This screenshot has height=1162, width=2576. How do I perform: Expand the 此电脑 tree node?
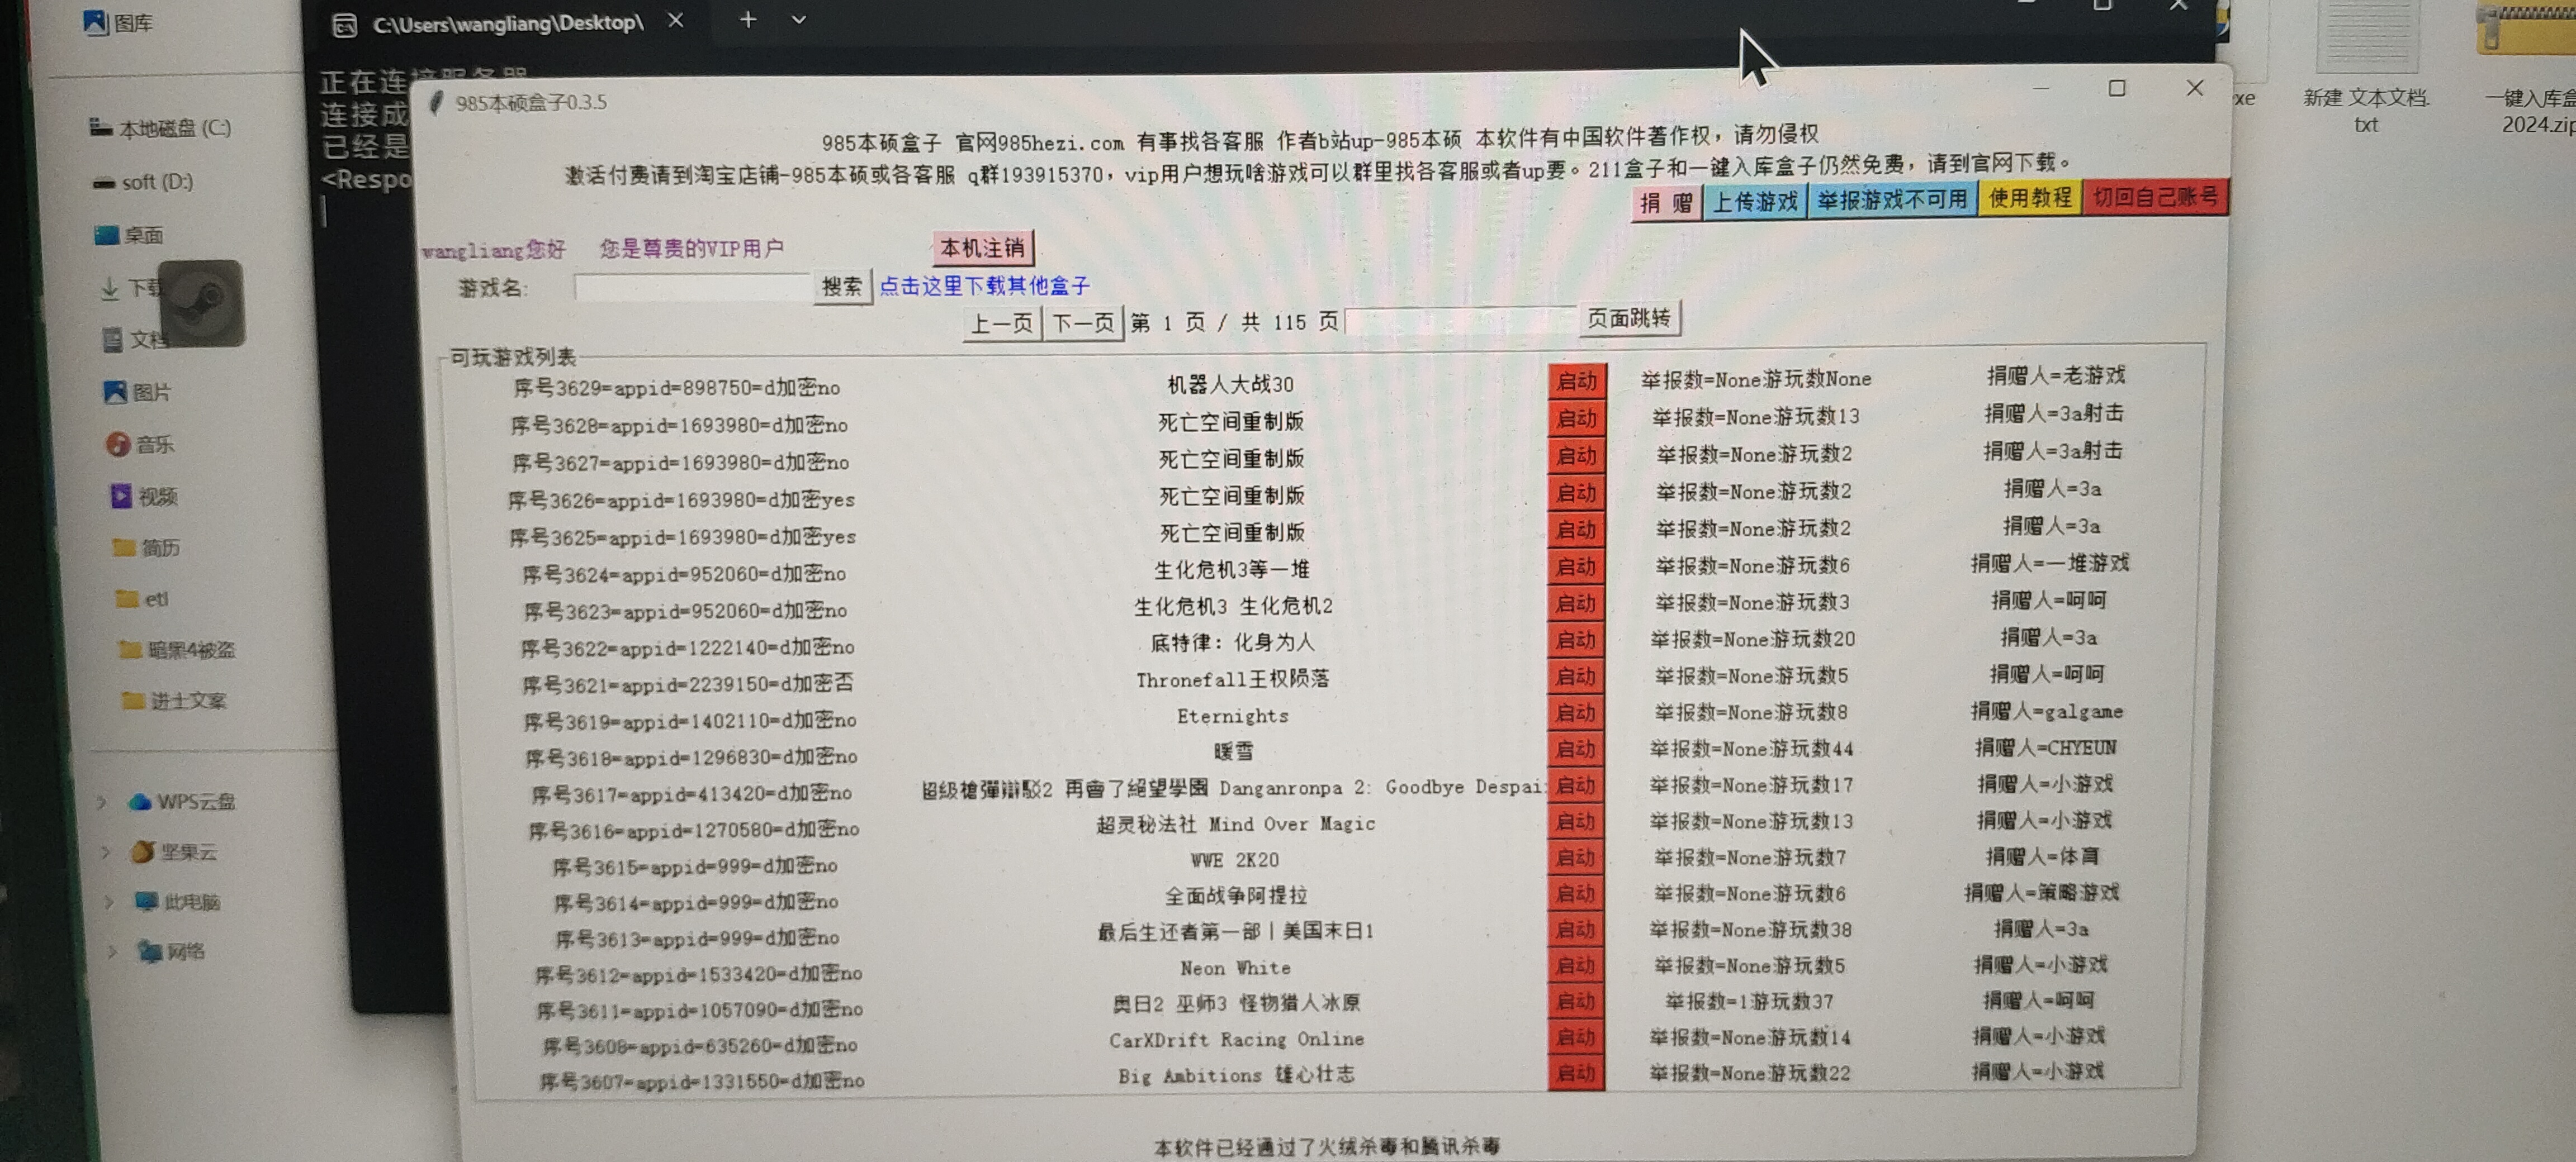pos(108,902)
